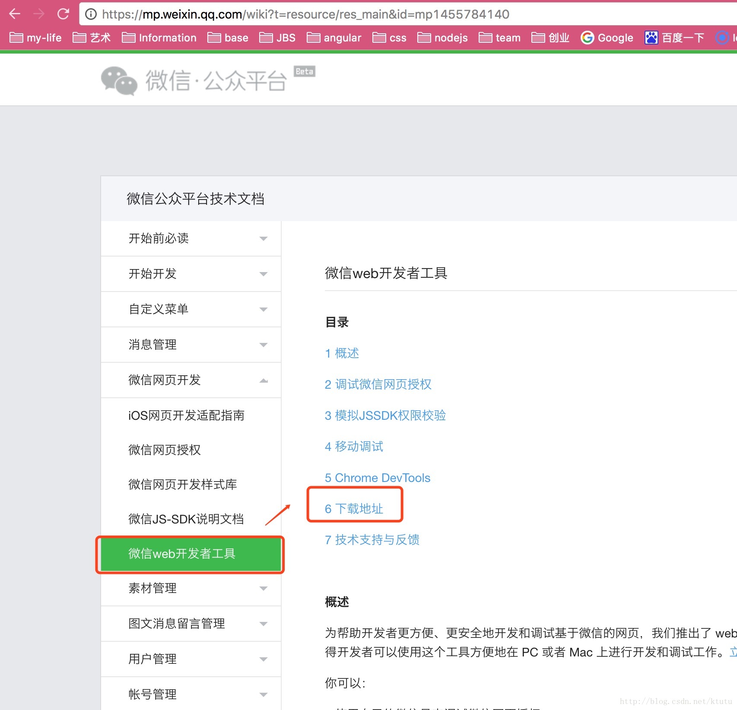Screen dimensions: 737x710
Task: Open the my-life bookmark folder
Action: (x=35, y=38)
